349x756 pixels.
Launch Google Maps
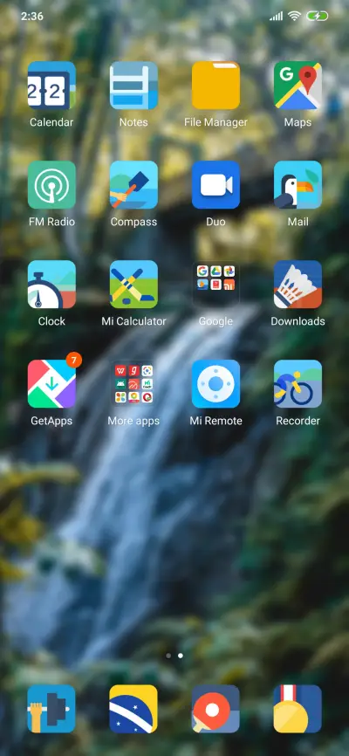298,86
